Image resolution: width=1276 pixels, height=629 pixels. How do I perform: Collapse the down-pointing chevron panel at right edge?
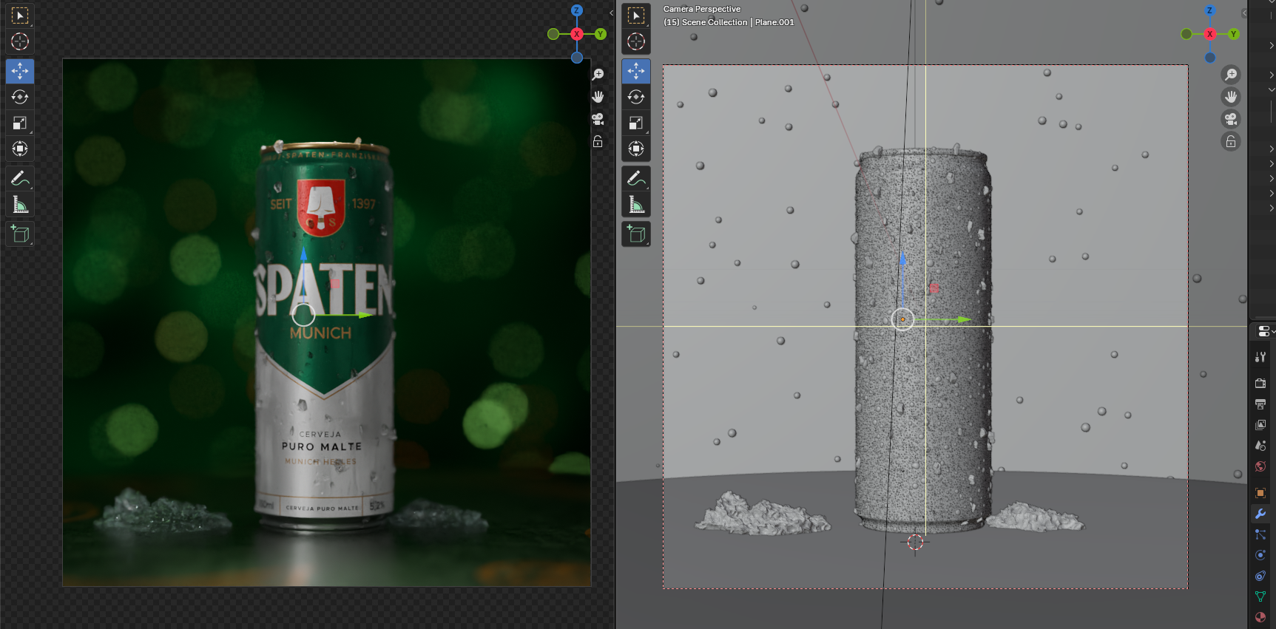1272,89
